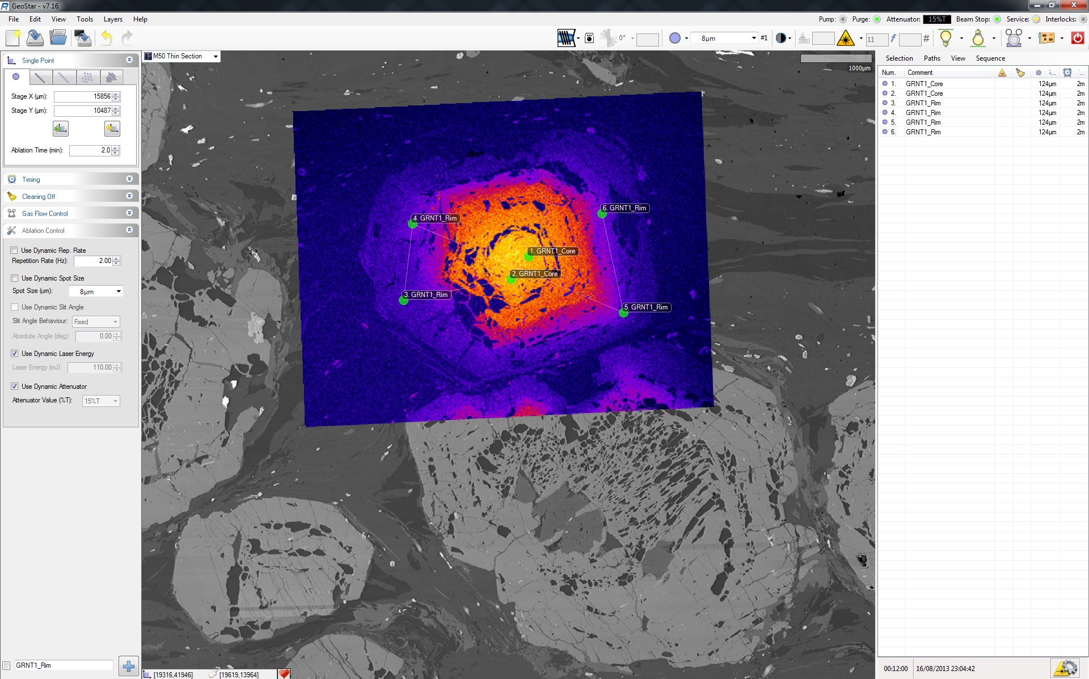The image size is (1089, 679).
Task: Click the laser warning icon in toolbar
Action: pyautogui.click(x=846, y=38)
